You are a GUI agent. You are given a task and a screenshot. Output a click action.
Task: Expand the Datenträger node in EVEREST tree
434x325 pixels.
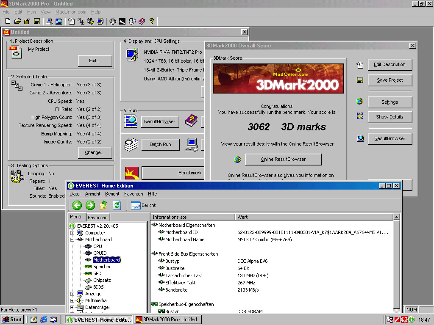click(72, 307)
